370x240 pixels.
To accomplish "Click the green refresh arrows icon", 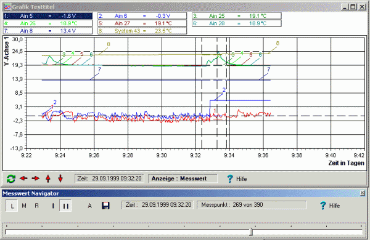I will click(11, 178).
